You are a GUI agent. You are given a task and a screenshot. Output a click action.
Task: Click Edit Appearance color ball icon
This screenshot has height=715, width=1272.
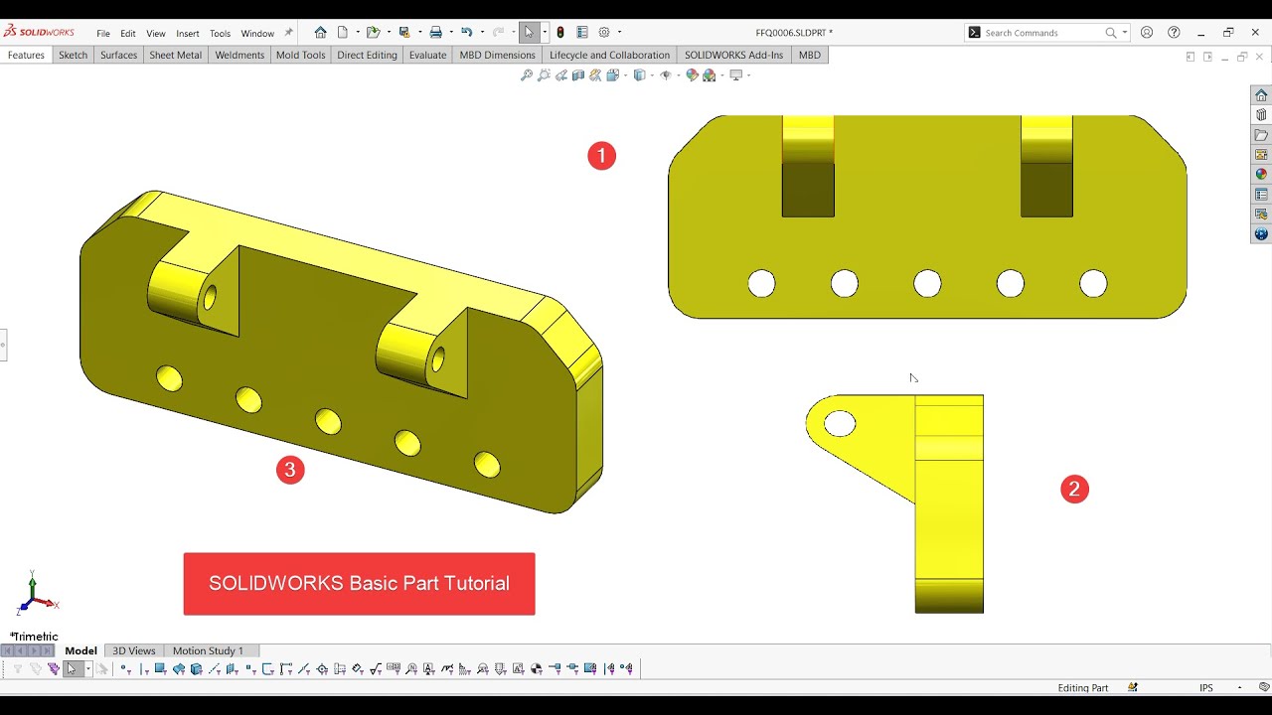click(692, 75)
